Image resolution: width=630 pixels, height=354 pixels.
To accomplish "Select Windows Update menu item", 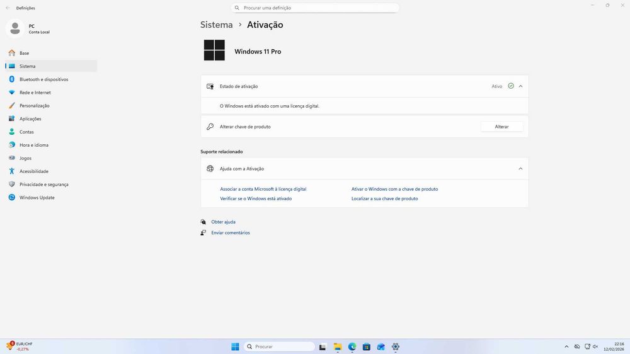I will coord(51,197).
